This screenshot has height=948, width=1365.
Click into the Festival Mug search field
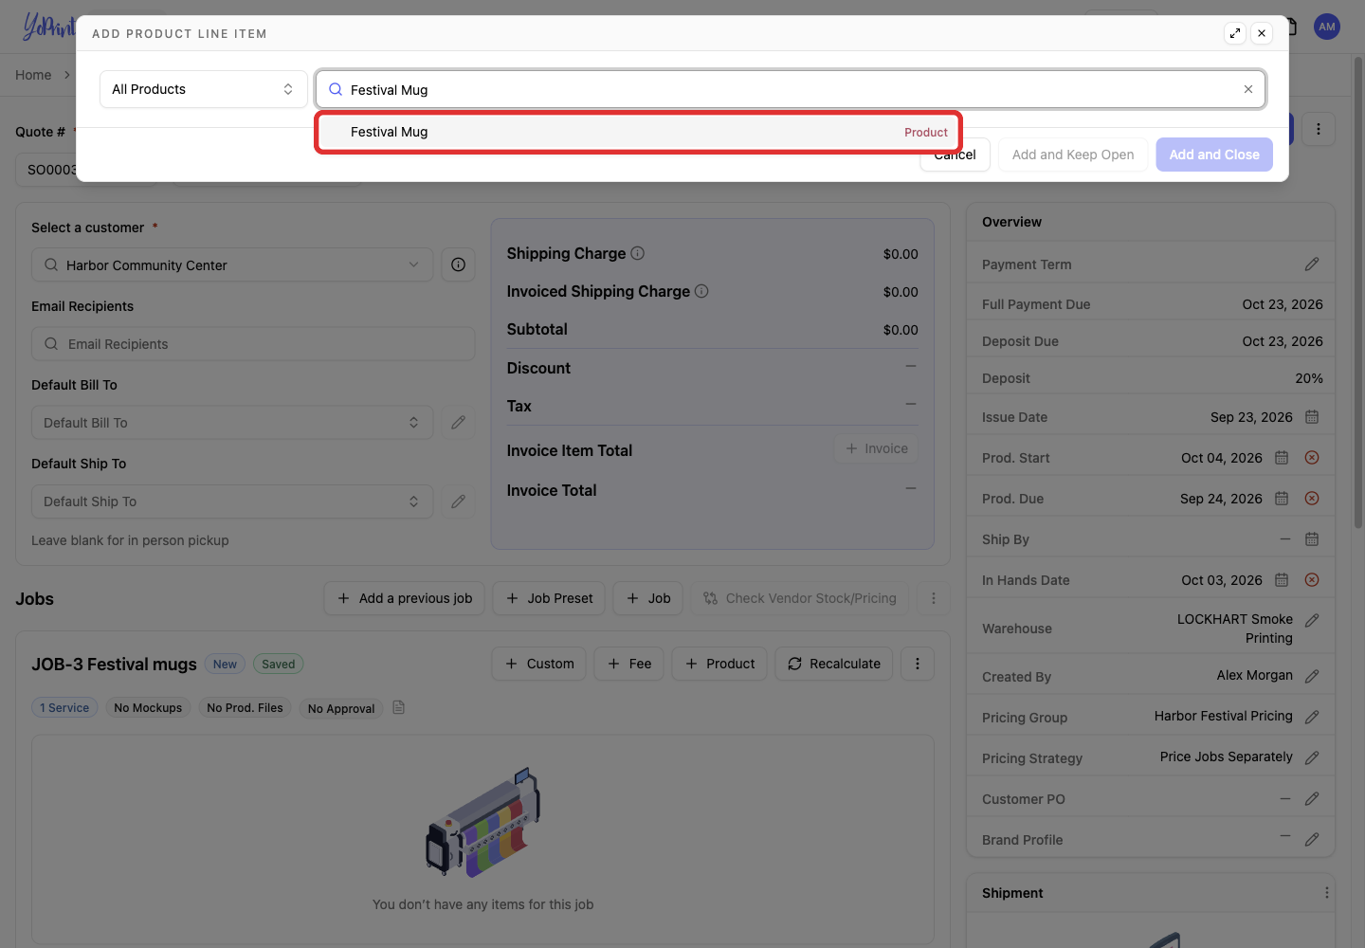pos(791,89)
